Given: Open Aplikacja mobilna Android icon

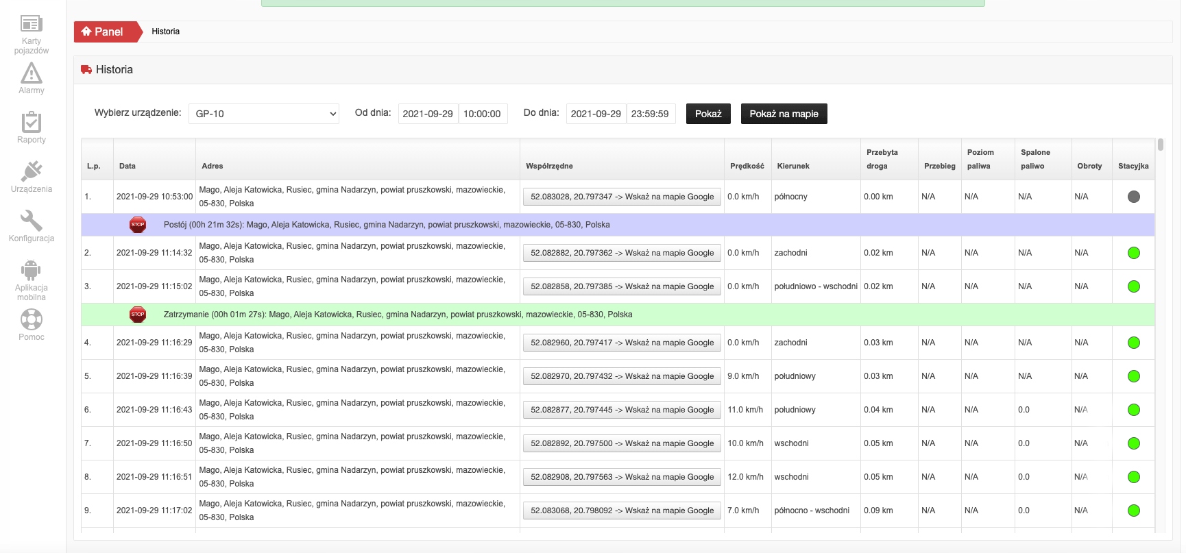Looking at the screenshot, I should click(32, 270).
